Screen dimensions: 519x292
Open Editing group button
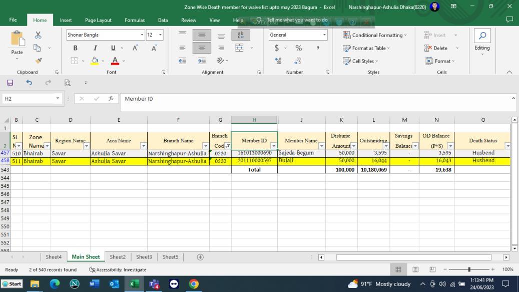pos(482,42)
